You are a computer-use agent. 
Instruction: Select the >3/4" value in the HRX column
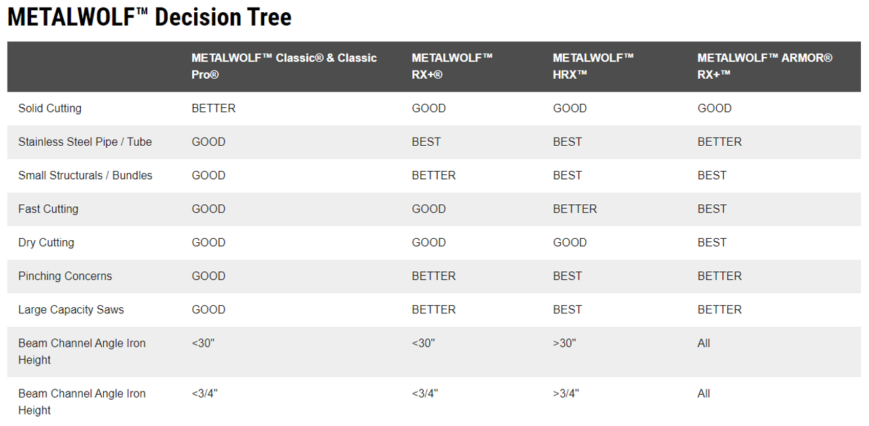click(566, 393)
